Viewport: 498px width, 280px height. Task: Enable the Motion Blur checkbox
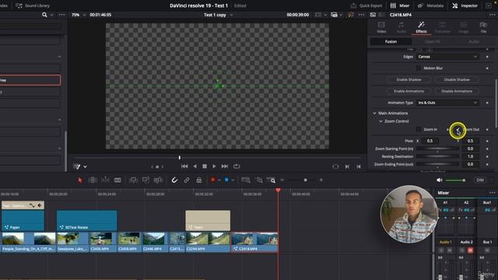tap(419, 68)
